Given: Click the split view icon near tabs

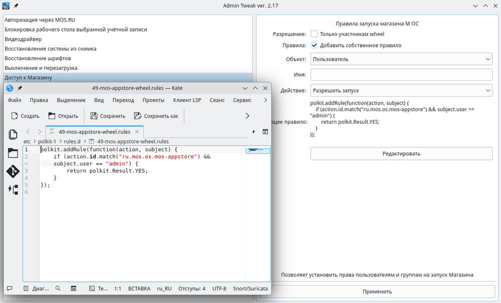Looking at the screenshot, I should tap(265, 132).
